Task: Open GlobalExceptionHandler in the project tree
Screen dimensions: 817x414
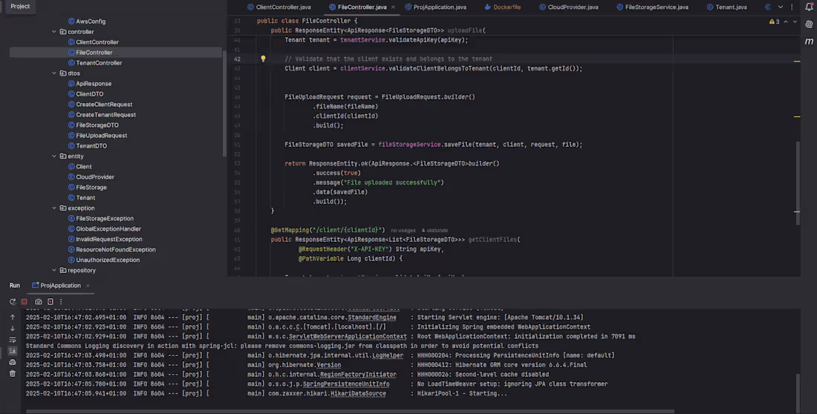Action: tap(108, 229)
